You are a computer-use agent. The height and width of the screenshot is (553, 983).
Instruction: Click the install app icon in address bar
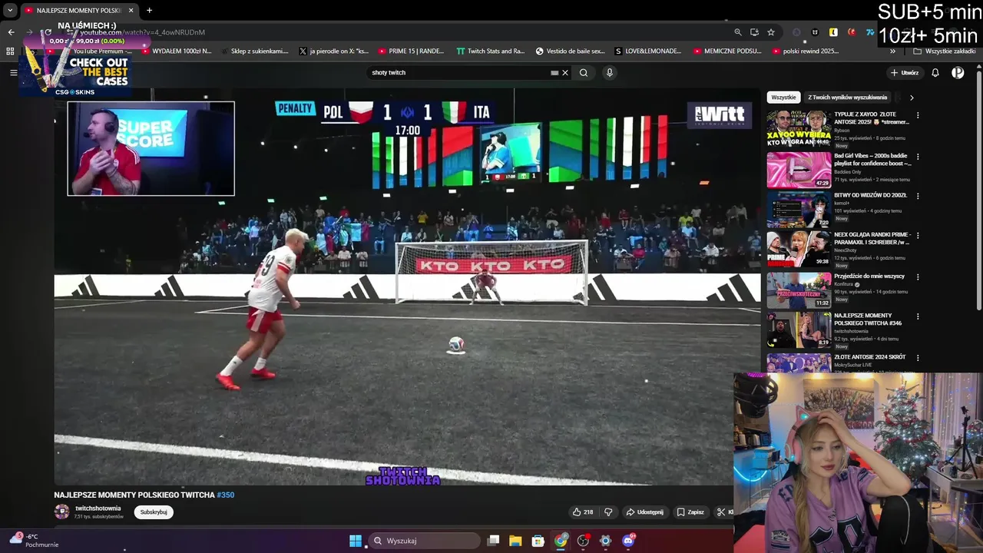pyautogui.click(x=754, y=32)
